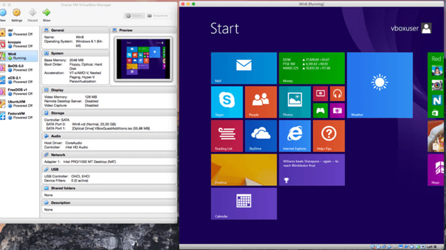Image resolution: width=446 pixels, height=250 pixels.
Task: Select the FedoraVM virtual machine
Action: pos(19,116)
